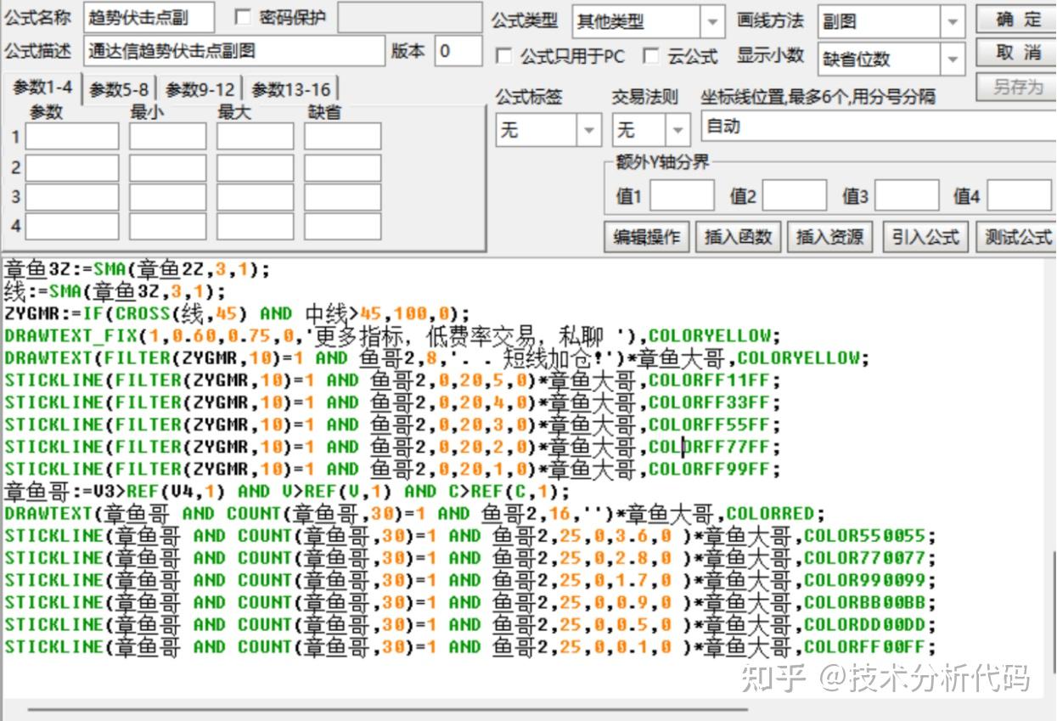The width and height of the screenshot is (1057, 721).
Task: Open the 公式类型 dropdown
Action: tap(713, 21)
